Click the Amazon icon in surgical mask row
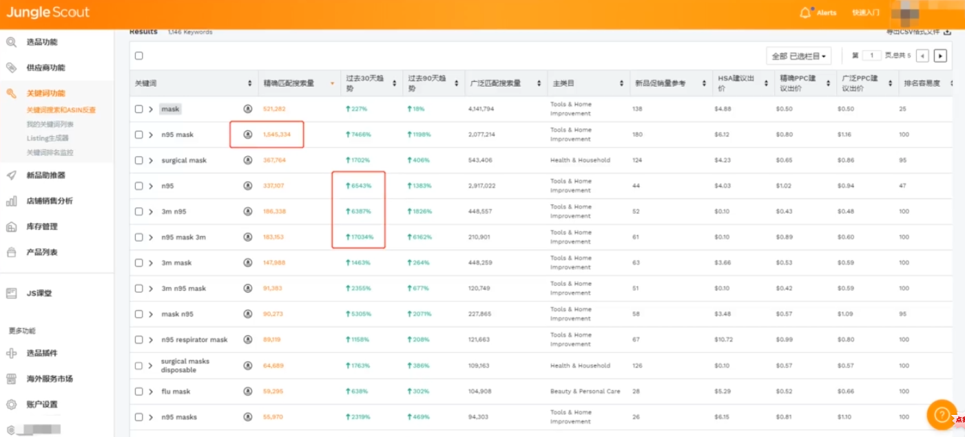 (x=248, y=160)
